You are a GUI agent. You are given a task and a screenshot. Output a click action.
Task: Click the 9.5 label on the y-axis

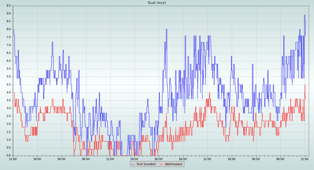tap(8, 5)
